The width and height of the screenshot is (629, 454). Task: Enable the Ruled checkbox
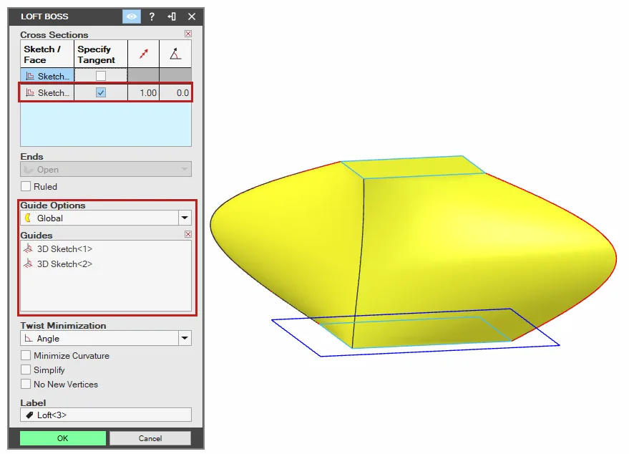[x=26, y=187]
